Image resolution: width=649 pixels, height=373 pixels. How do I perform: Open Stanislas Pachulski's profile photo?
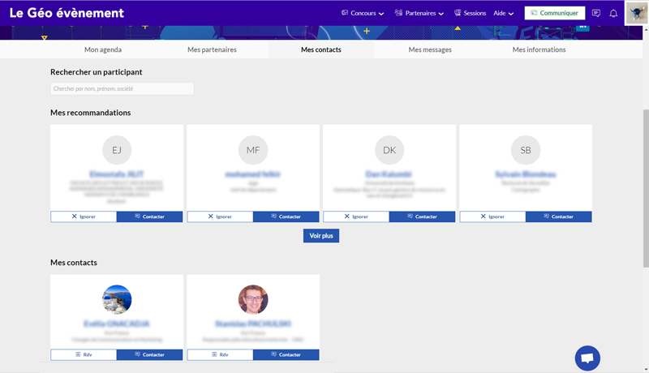pos(253,299)
